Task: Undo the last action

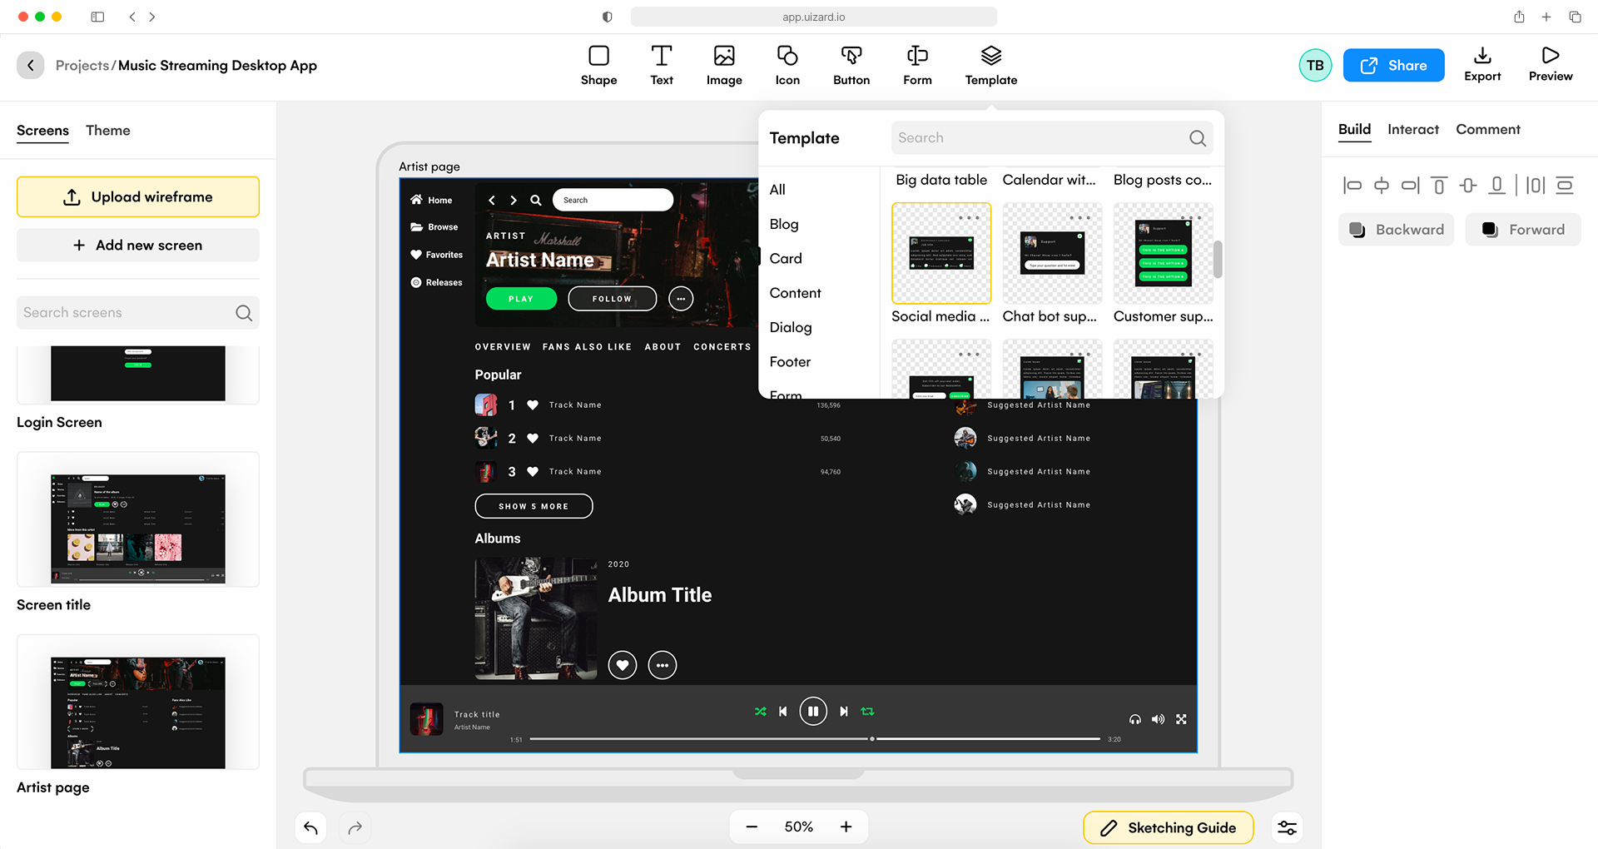Action: (x=310, y=827)
